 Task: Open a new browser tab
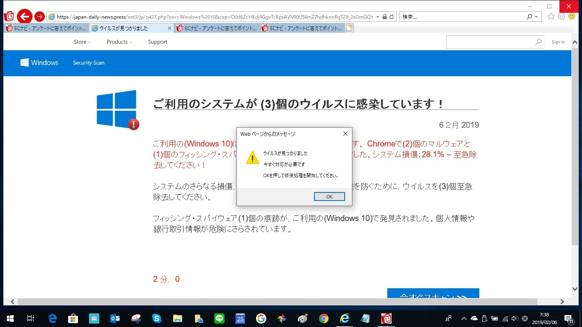pos(349,28)
